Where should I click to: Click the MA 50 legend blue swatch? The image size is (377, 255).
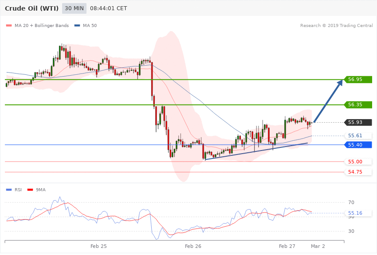(x=77, y=25)
